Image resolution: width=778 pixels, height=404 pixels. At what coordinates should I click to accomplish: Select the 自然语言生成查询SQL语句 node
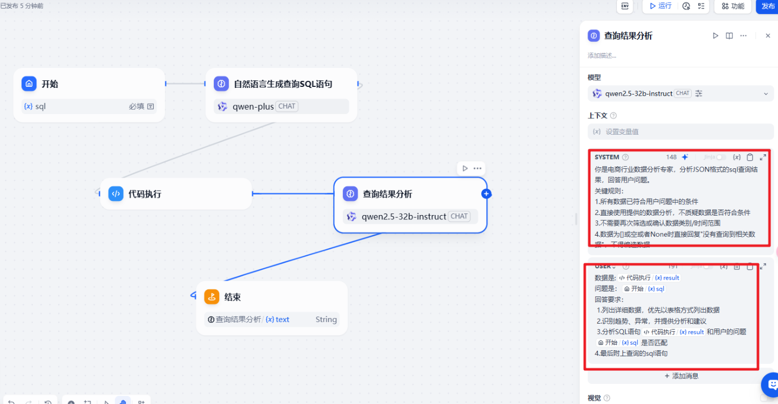(282, 95)
